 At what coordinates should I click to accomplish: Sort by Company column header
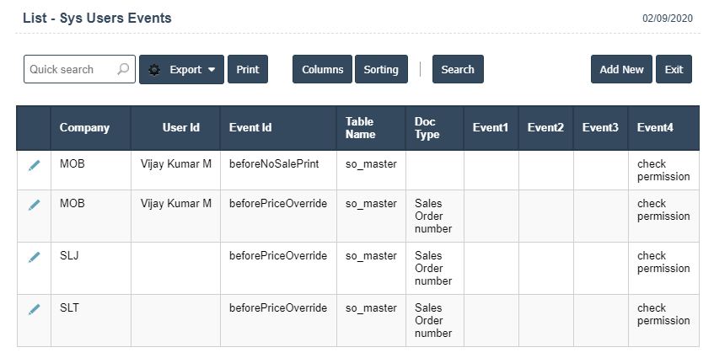84,128
